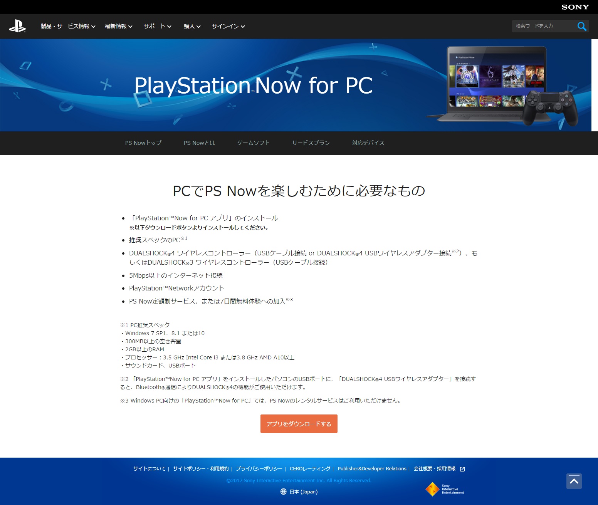The width and height of the screenshot is (598, 505).
Task: Click the text ※1 PC推奨スペック
Action: pyautogui.click(x=145, y=325)
